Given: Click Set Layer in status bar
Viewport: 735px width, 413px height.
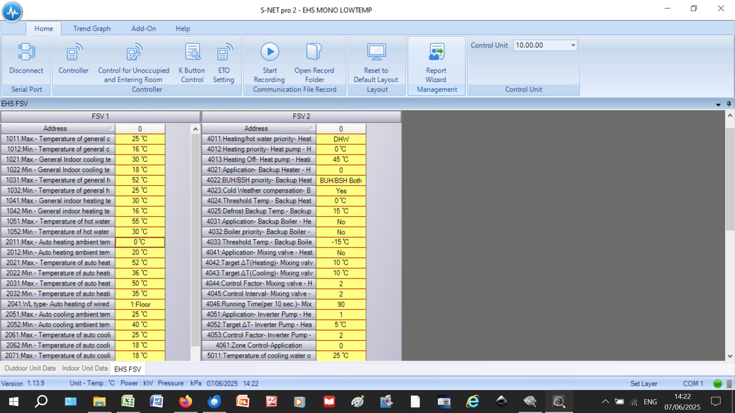Looking at the screenshot, I should [644, 384].
